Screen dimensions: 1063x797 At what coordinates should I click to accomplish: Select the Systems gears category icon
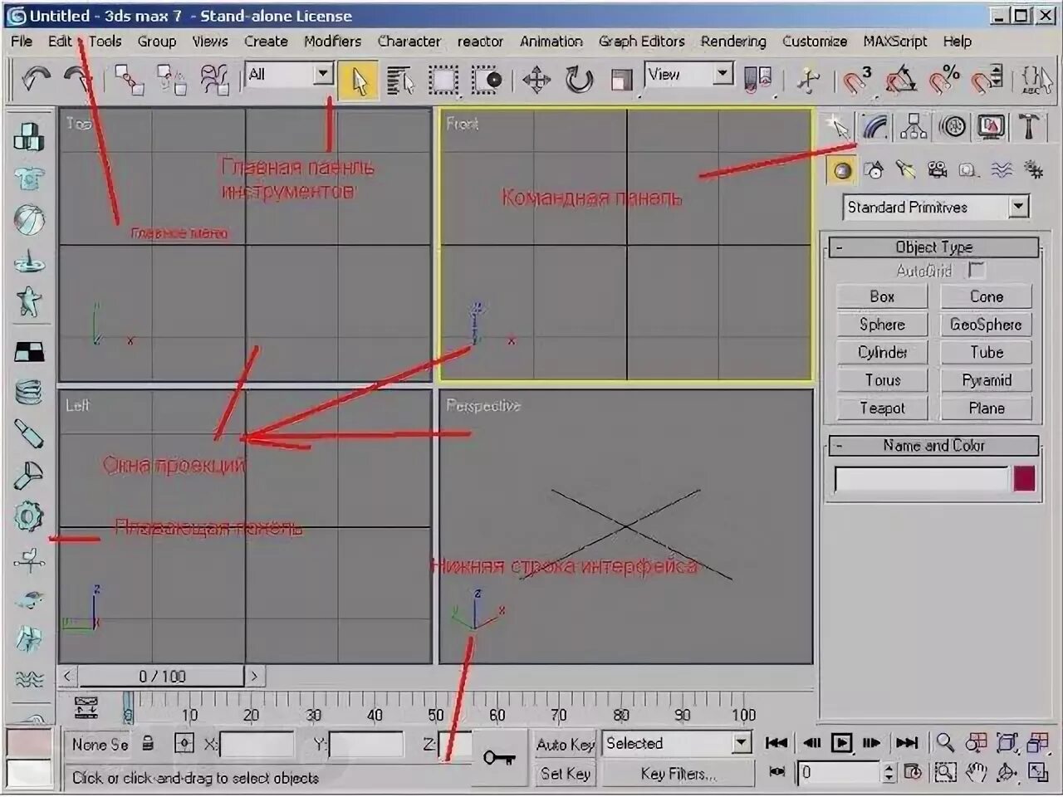click(1034, 170)
